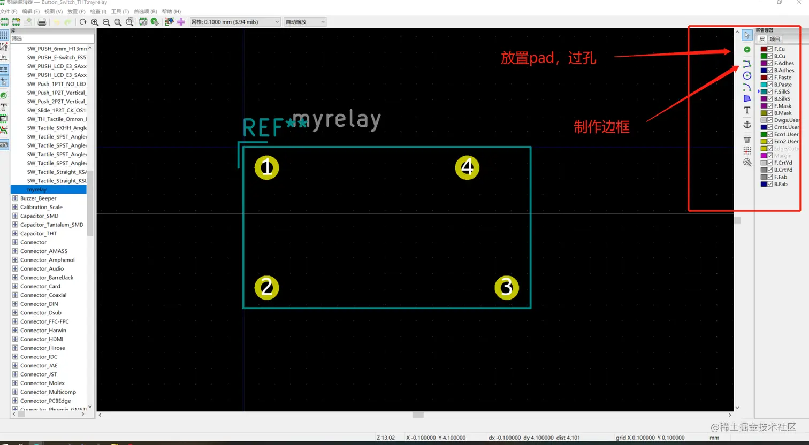Toggle the F.Cu layer checkbox
The height and width of the screenshot is (445, 809).
pyautogui.click(x=770, y=49)
